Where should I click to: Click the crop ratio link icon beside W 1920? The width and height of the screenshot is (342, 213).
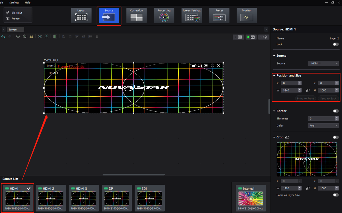[308, 188]
